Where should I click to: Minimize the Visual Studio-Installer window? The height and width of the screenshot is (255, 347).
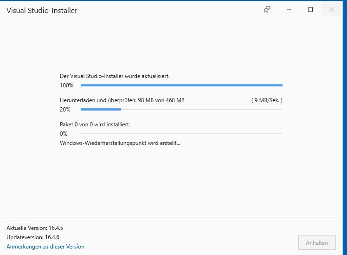pos(289,10)
